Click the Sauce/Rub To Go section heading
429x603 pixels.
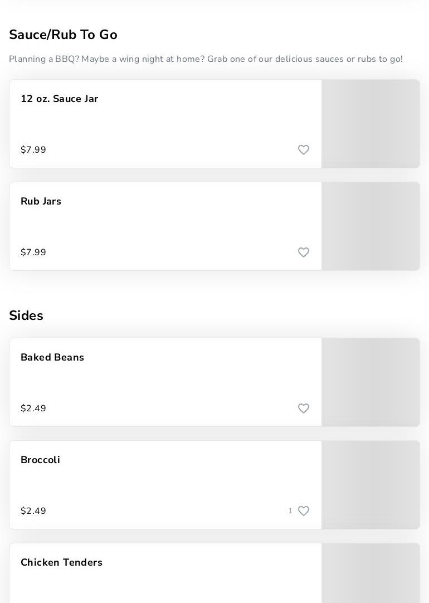point(63,35)
